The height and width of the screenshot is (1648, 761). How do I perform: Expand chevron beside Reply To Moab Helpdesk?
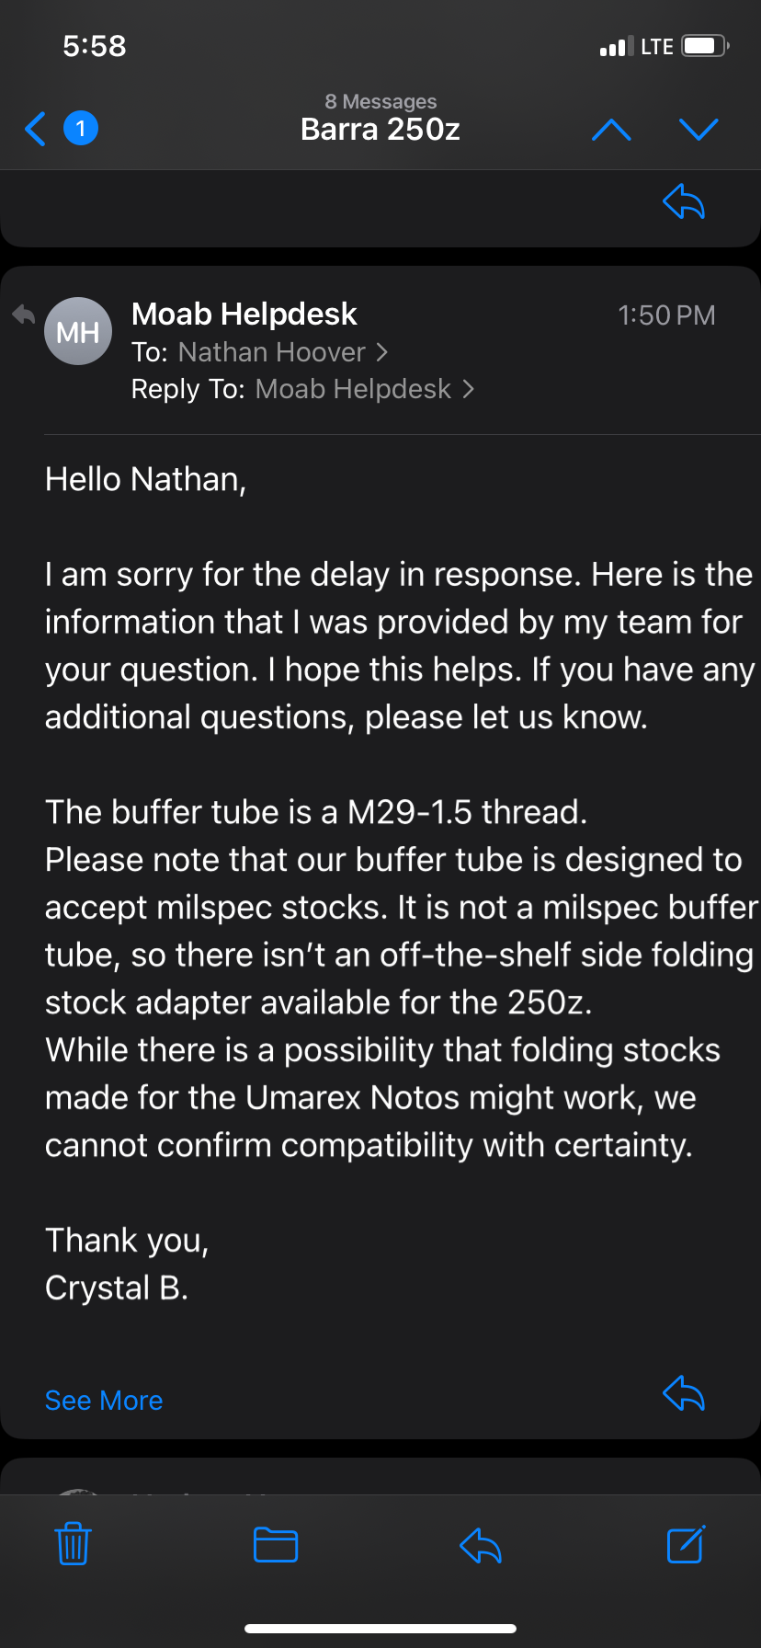click(468, 389)
